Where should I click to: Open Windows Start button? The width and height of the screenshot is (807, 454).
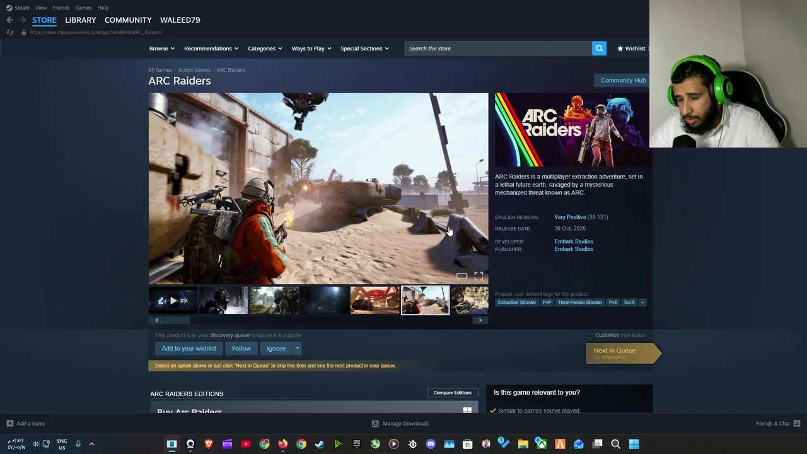(634, 444)
